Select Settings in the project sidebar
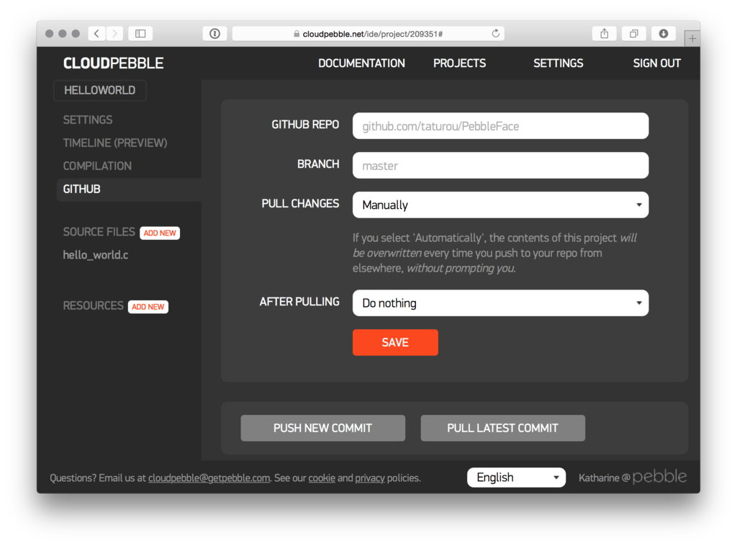This screenshot has width=737, height=546. point(88,120)
